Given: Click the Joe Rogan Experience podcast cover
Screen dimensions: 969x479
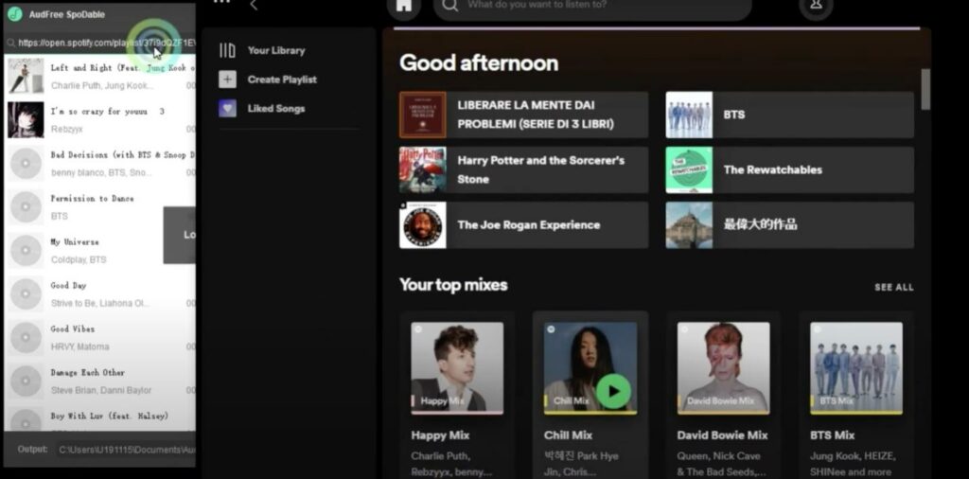Looking at the screenshot, I should pyautogui.click(x=423, y=225).
